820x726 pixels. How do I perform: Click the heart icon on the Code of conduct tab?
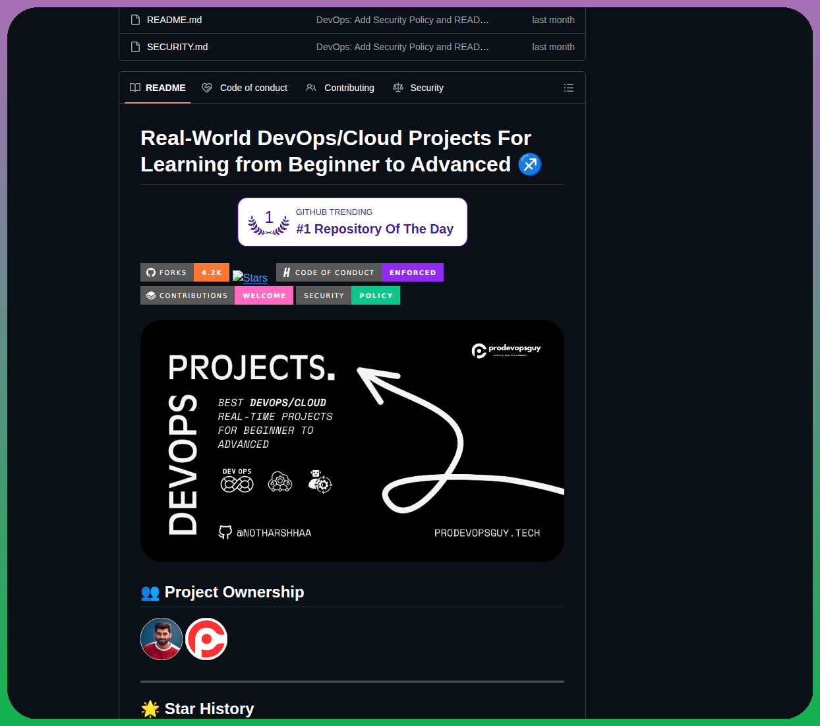(207, 88)
